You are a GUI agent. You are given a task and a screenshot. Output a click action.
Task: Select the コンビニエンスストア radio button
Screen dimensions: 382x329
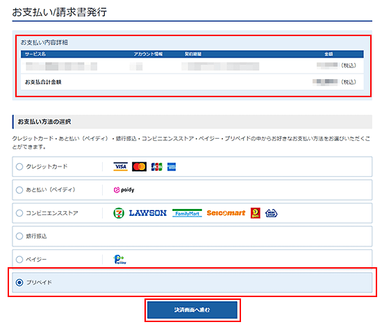pyautogui.click(x=19, y=213)
